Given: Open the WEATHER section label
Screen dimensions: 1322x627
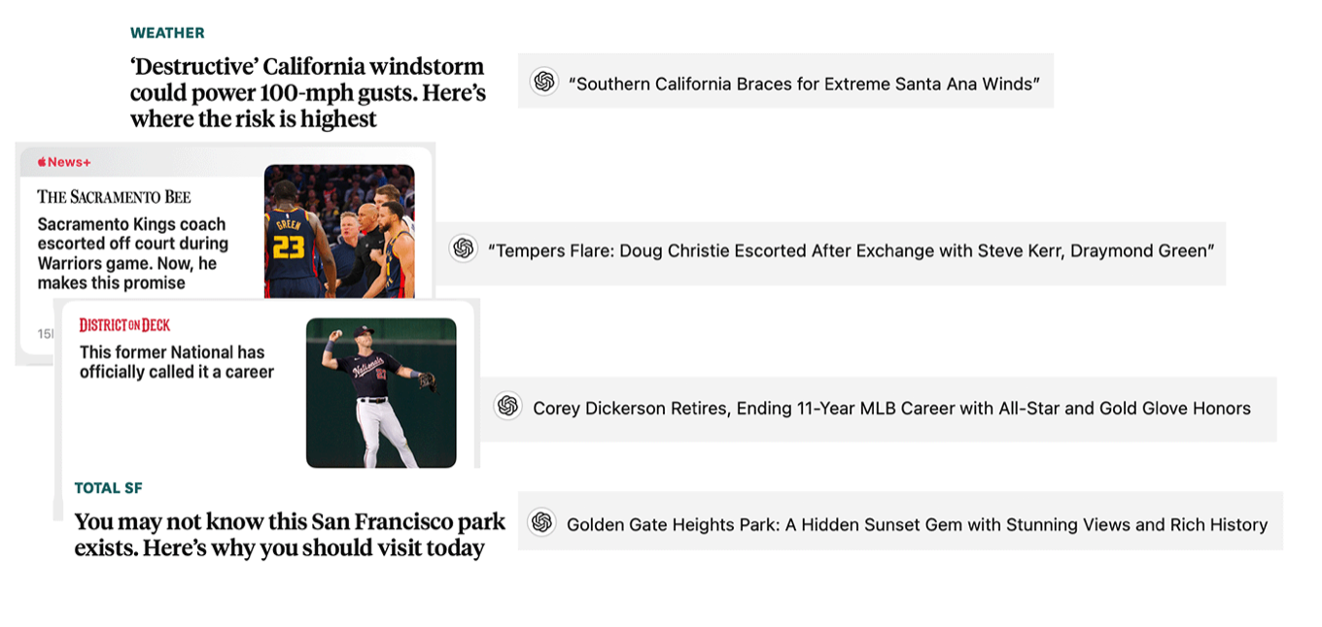Looking at the screenshot, I should [x=167, y=33].
